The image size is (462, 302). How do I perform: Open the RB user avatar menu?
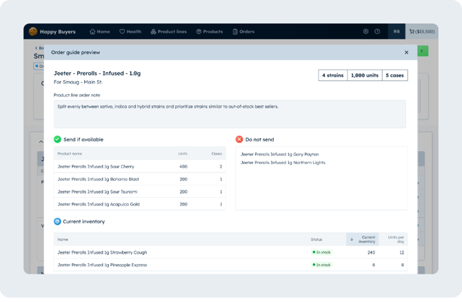tap(396, 32)
